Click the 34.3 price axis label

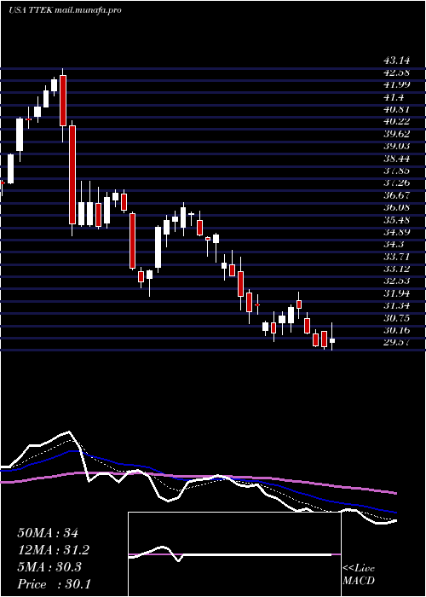click(394, 245)
